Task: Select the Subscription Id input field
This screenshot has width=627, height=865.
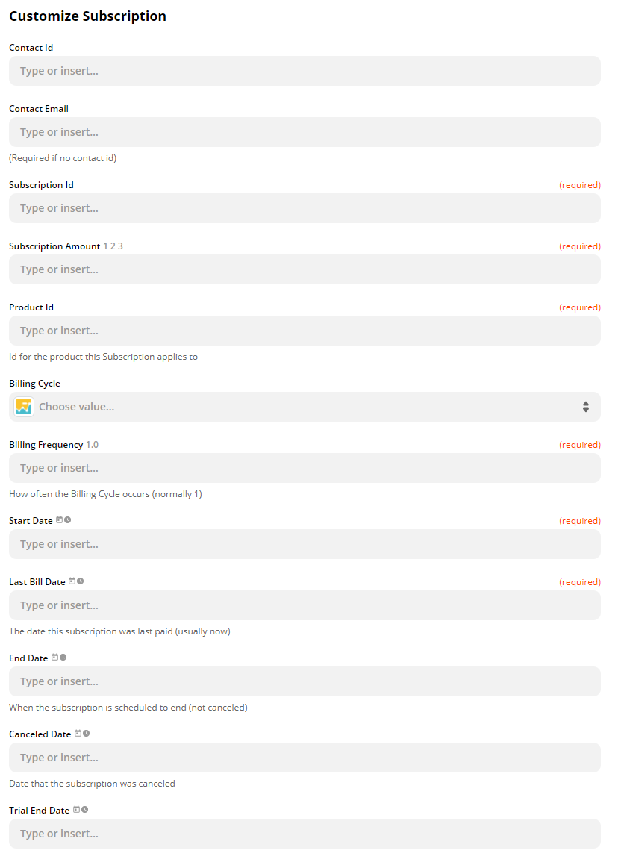Action: point(305,208)
